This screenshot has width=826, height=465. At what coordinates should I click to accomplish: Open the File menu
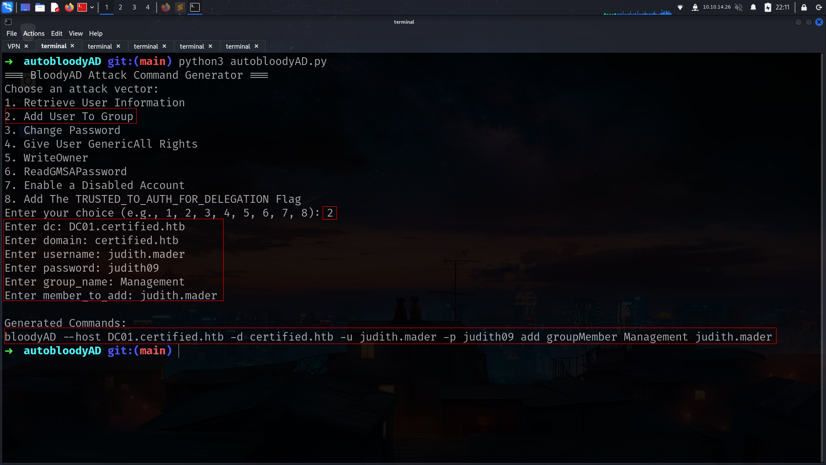[12, 34]
